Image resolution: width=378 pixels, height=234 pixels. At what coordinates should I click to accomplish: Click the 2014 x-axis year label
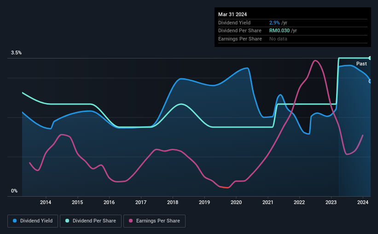(46, 202)
